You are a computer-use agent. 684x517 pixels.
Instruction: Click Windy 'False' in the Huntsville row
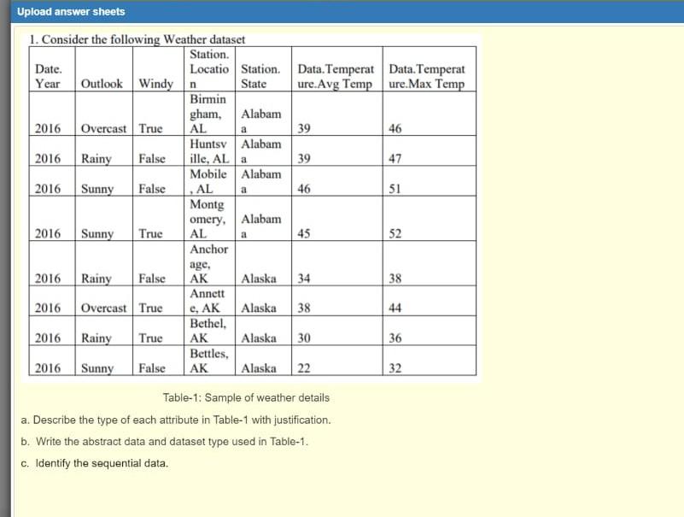pyautogui.click(x=152, y=158)
